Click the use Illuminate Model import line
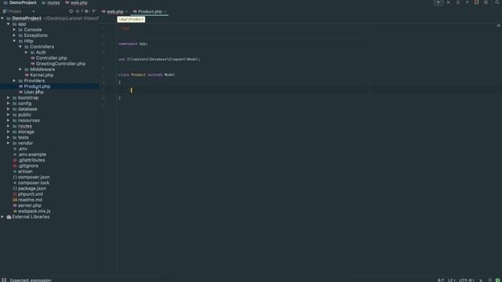Screen dimensions: 502x282 click(x=159, y=60)
